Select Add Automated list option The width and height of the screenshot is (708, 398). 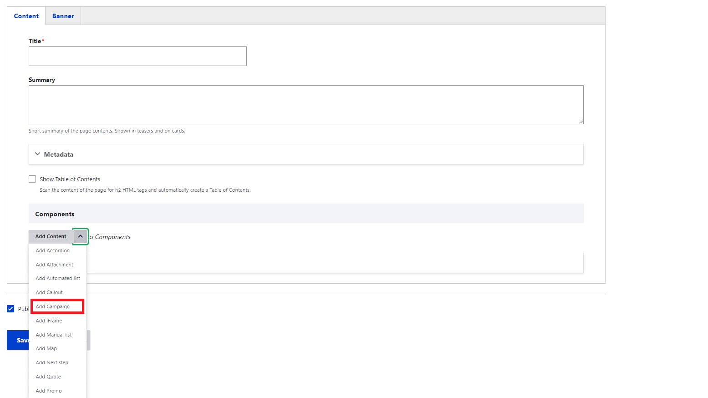58,278
